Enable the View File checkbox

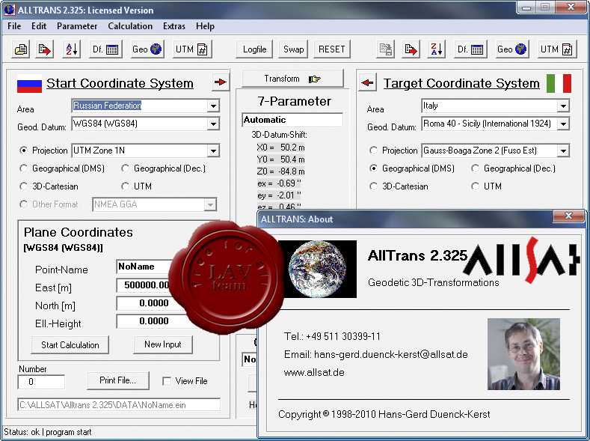166,381
